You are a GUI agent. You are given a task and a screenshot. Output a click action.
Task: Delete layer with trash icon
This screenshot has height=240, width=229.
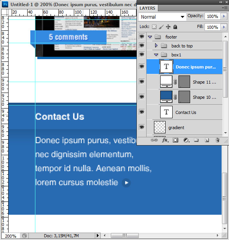pos(217,140)
